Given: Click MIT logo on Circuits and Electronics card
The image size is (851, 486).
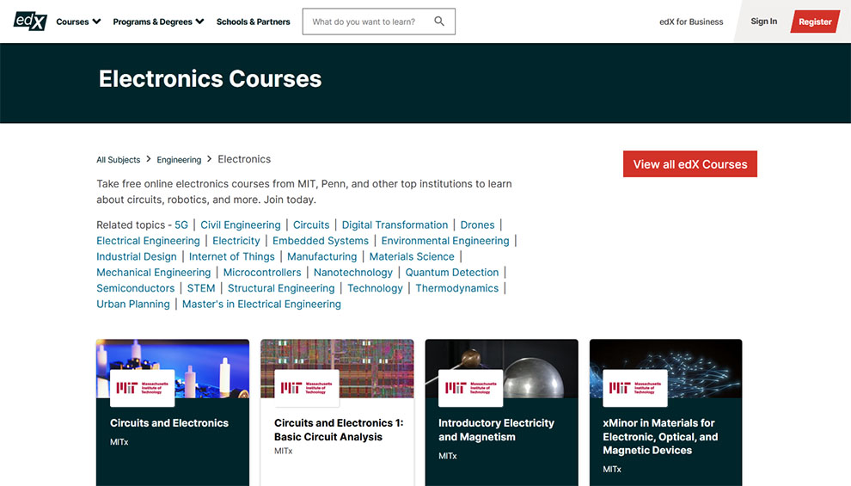Looking at the screenshot, I should coord(142,388).
